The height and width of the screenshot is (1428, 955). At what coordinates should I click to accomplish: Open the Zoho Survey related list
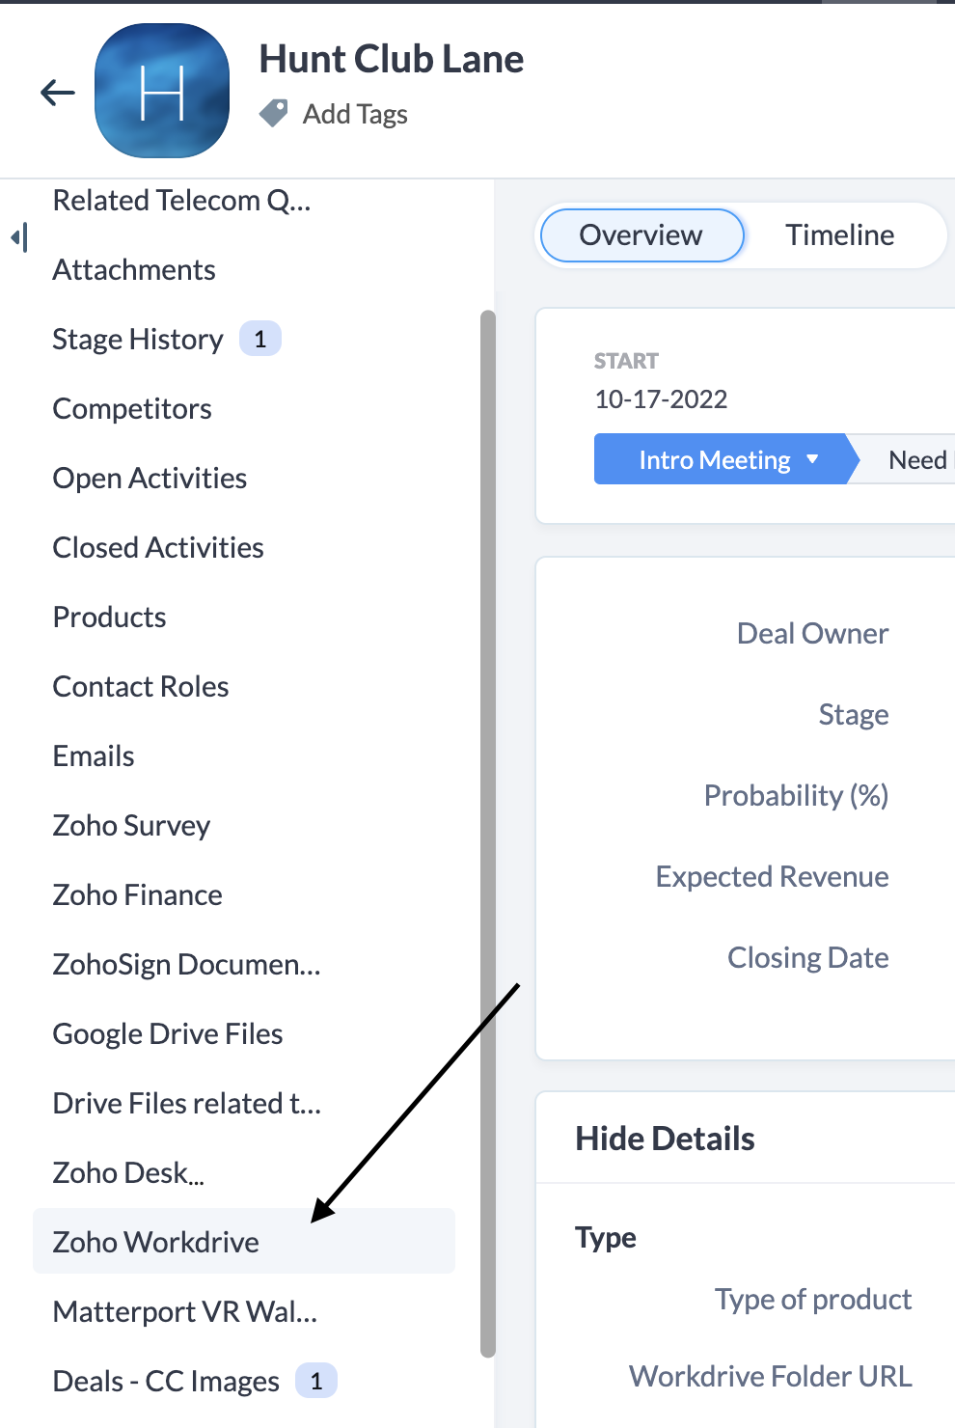pyautogui.click(x=131, y=826)
